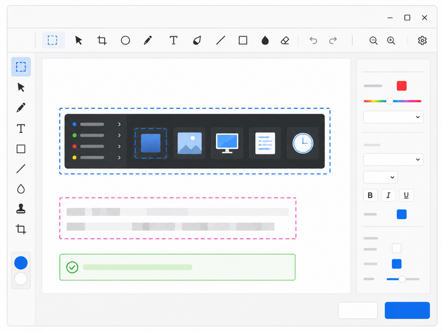
Task: Select the mountain image thumbnail
Action: pos(189,143)
